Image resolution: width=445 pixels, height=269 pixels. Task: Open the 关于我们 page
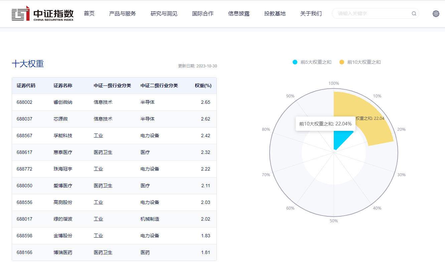[x=311, y=14]
